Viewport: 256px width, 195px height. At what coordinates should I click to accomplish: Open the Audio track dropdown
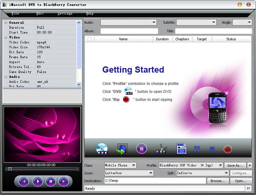(154, 22)
